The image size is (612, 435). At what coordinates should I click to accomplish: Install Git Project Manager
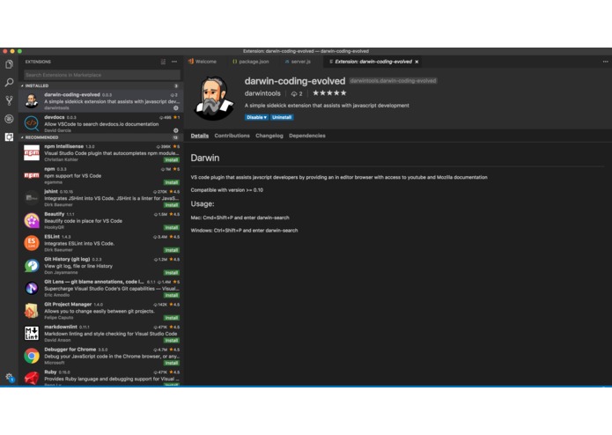172,318
